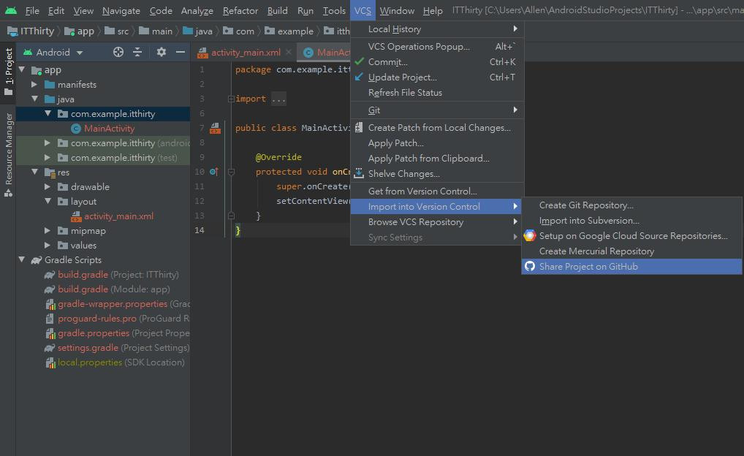Select Create Git Repository...

[x=631, y=205]
